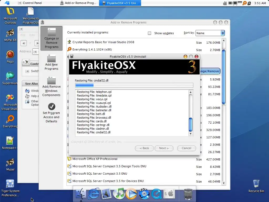Open the iDVD movie disc dock icon

pyautogui.click(x=144, y=194)
